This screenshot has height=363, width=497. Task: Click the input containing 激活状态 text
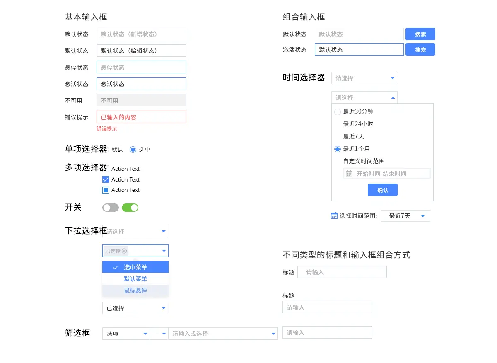[x=141, y=84]
